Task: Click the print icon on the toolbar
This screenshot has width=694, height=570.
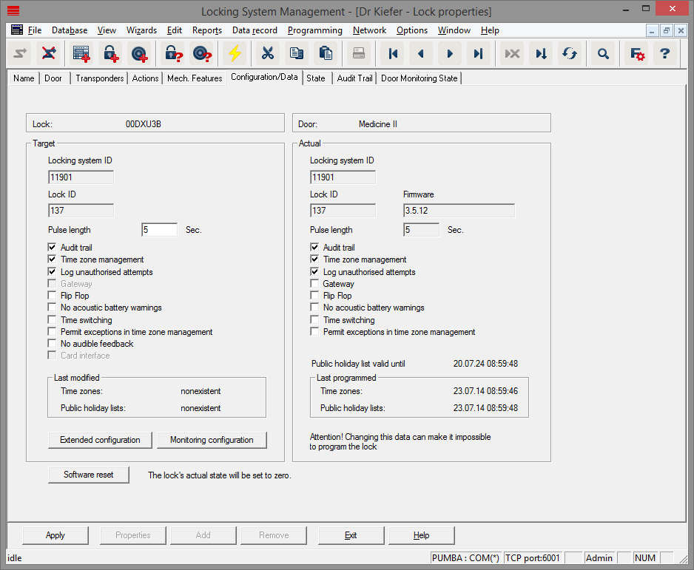Action: click(x=358, y=53)
